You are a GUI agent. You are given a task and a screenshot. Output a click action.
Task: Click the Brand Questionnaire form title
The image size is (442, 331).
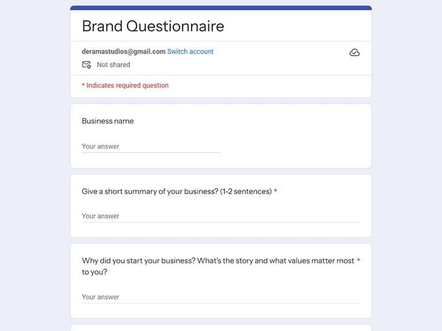point(153,26)
